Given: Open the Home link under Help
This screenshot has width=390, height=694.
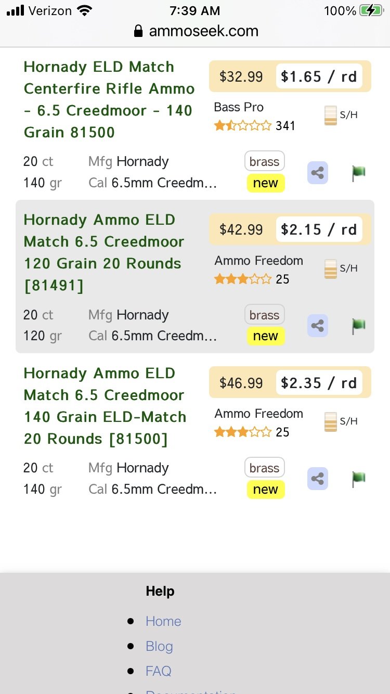Looking at the screenshot, I should (163, 621).
